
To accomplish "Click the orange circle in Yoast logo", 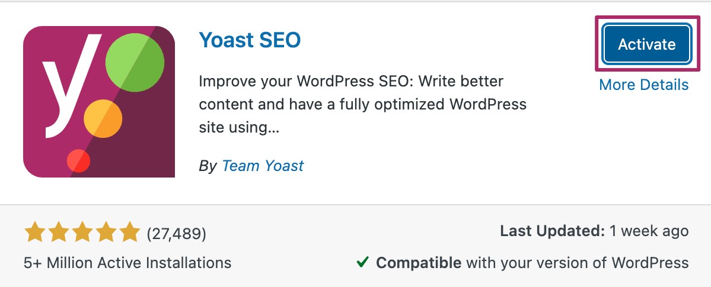I will click(103, 118).
